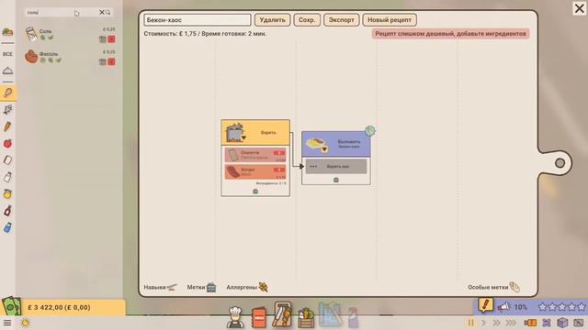Open the hamburger main menu icon
The height and width of the screenshot is (330, 588).
pyautogui.click(x=7, y=323)
